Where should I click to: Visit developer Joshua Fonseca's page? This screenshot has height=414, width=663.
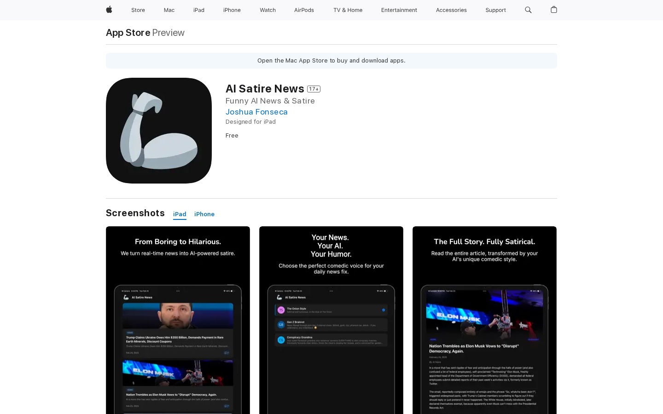tap(256, 112)
